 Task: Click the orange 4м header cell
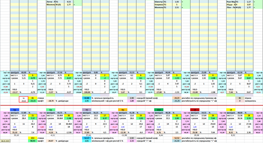(123, 110)
